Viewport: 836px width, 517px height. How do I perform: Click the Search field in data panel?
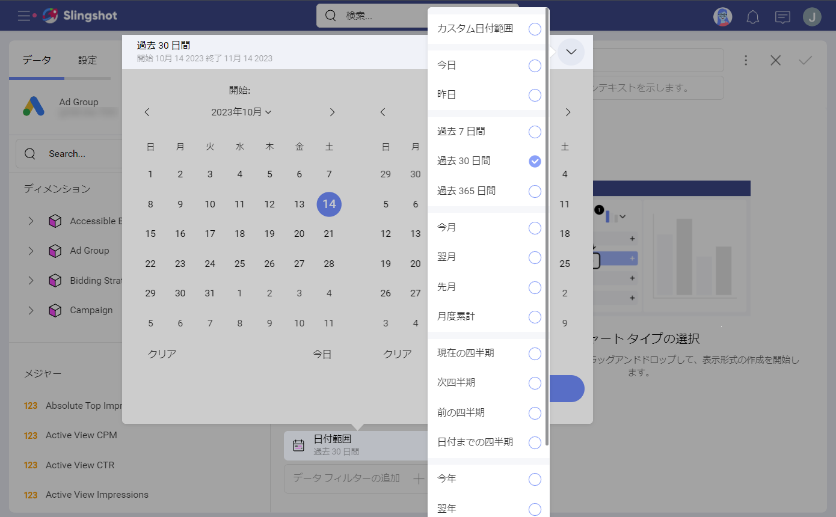[69, 154]
